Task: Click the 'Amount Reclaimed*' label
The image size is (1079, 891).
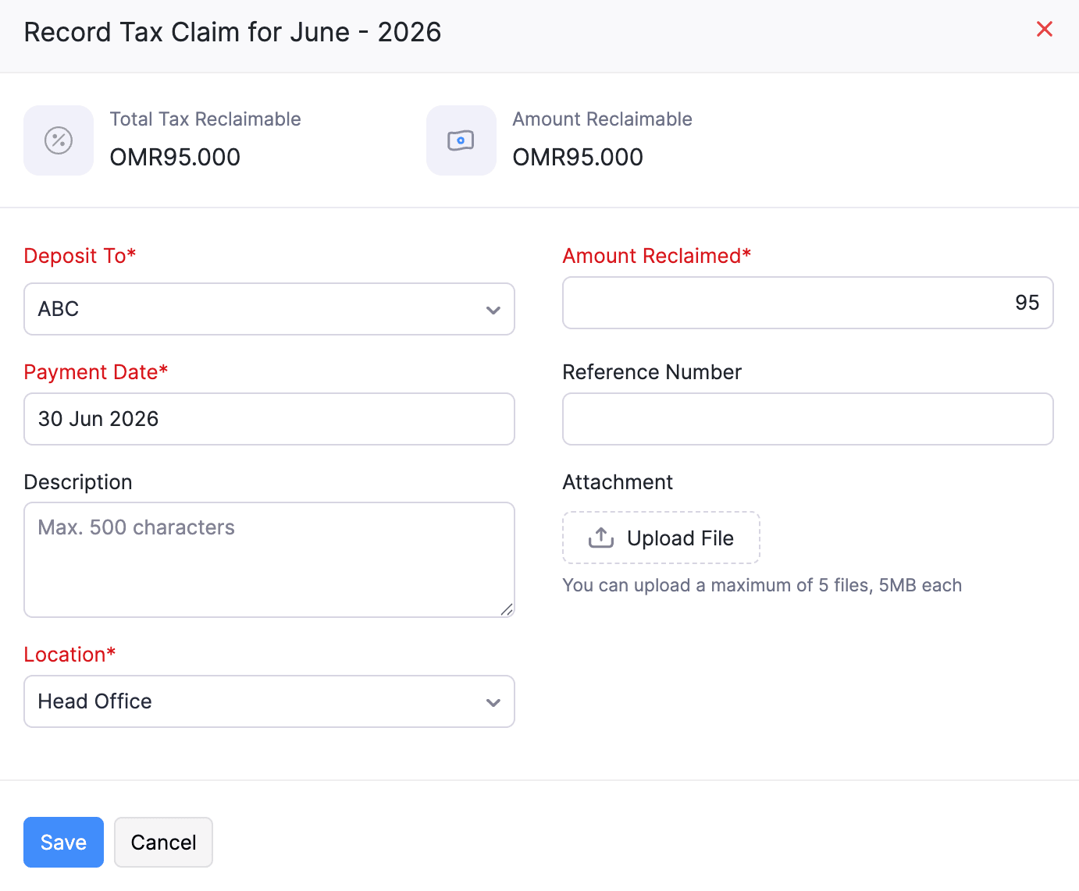Action: pyautogui.click(x=657, y=256)
